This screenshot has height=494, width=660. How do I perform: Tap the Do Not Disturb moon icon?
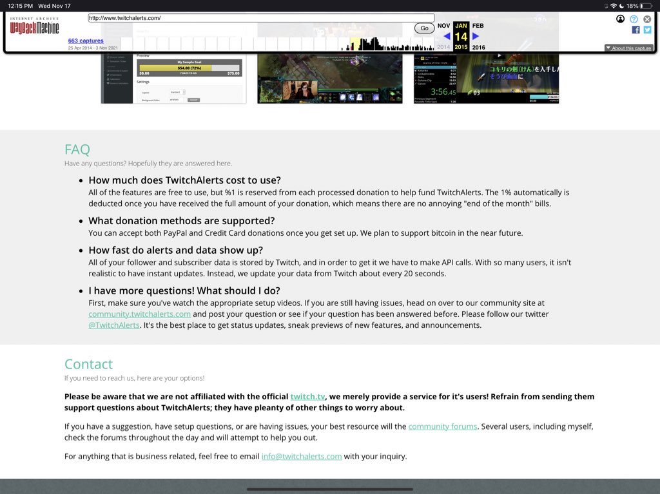[x=622, y=6]
